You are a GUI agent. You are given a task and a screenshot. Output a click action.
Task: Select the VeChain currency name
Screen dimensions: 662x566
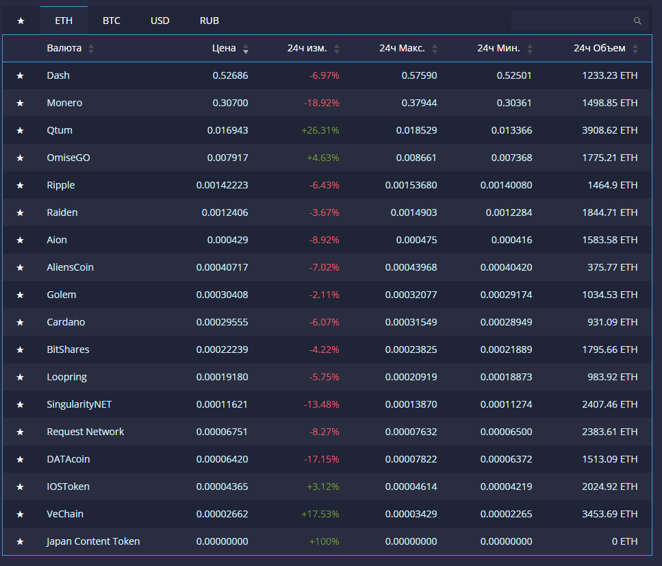pos(65,514)
